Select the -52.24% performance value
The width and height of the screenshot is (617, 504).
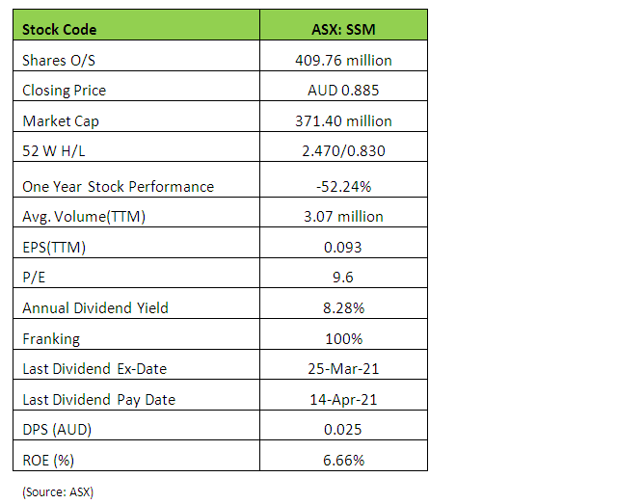(x=343, y=186)
